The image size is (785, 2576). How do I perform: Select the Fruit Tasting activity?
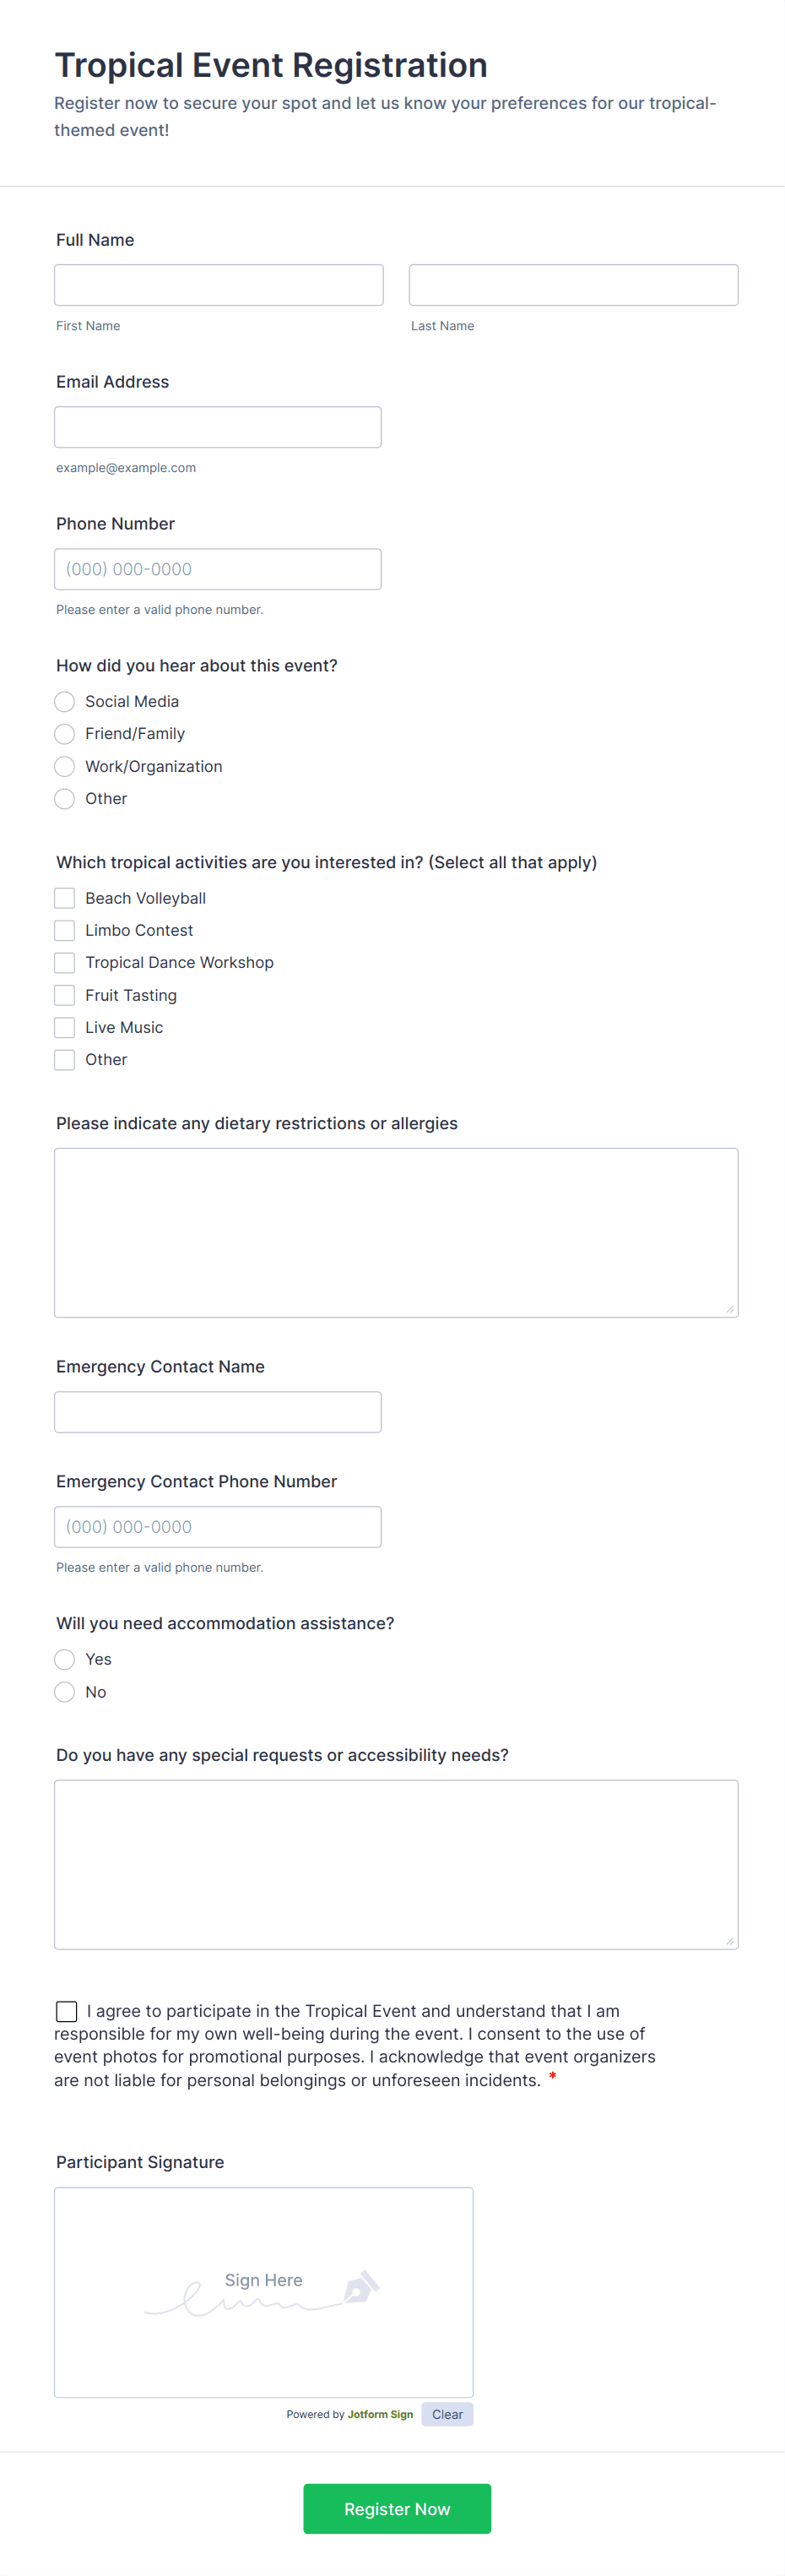(x=64, y=994)
